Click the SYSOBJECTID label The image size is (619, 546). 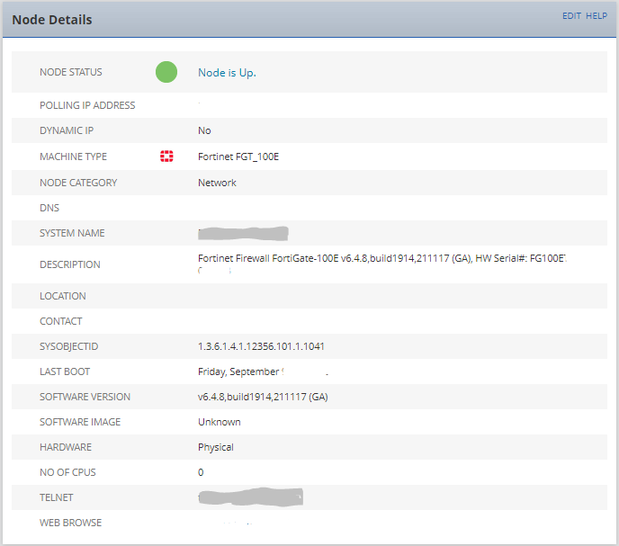click(x=68, y=346)
